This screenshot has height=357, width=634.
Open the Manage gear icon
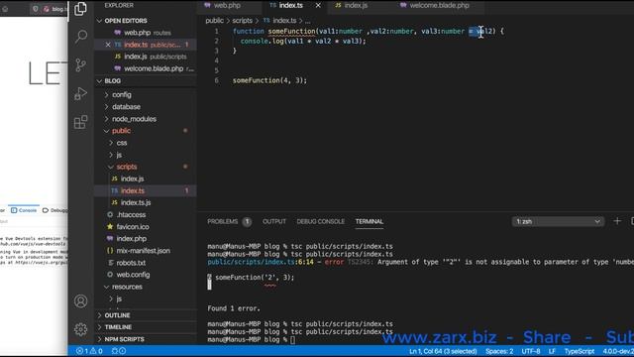click(x=80, y=329)
